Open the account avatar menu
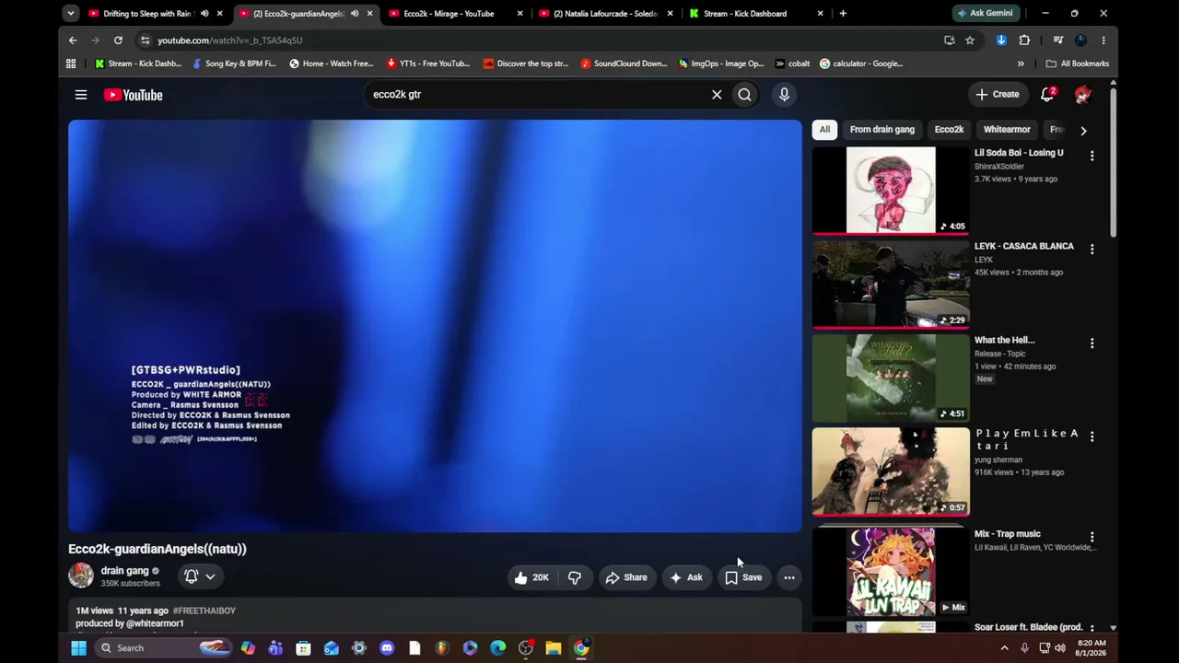This screenshot has width=1179, height=663. (1082, 94)
